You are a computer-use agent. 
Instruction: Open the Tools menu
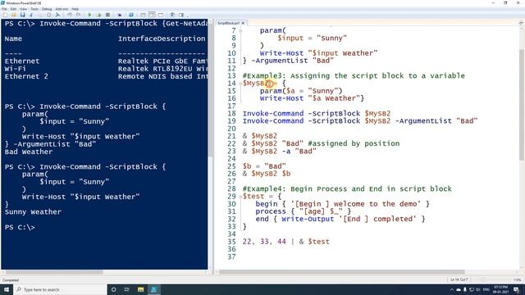(34, 9)
